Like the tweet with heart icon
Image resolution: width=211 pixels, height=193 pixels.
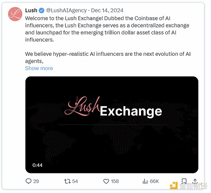coord(106,181)
